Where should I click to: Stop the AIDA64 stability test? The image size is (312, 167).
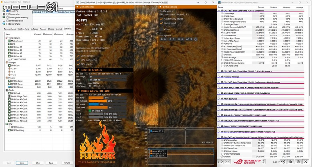(x=22, y=163)
